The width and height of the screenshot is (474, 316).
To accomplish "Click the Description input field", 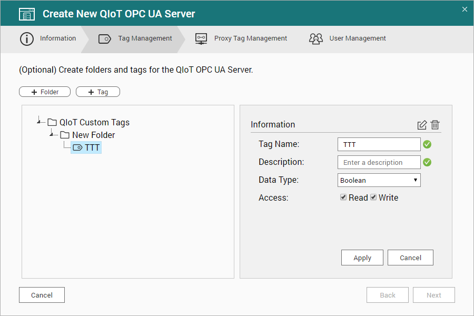I will click(x=379, y=162).
